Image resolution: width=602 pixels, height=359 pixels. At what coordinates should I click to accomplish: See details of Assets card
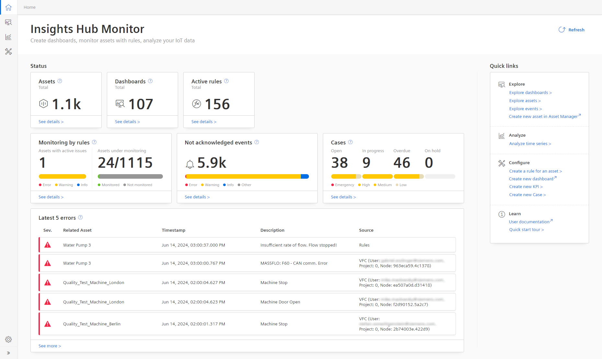[51, 122]
